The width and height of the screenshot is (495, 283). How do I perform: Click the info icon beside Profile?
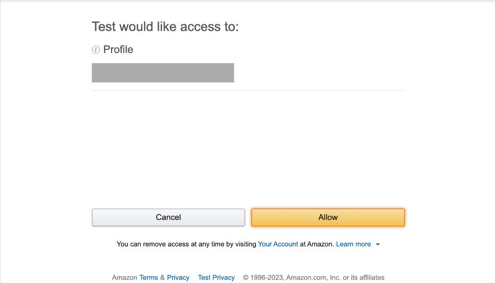[96, 49]
